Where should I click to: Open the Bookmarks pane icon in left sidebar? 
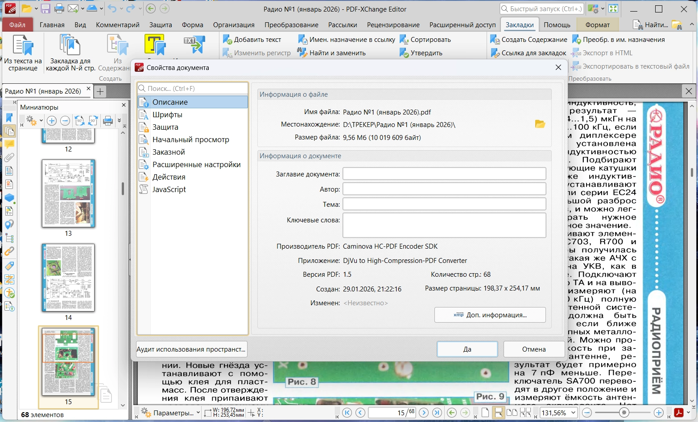click(9, 118)
